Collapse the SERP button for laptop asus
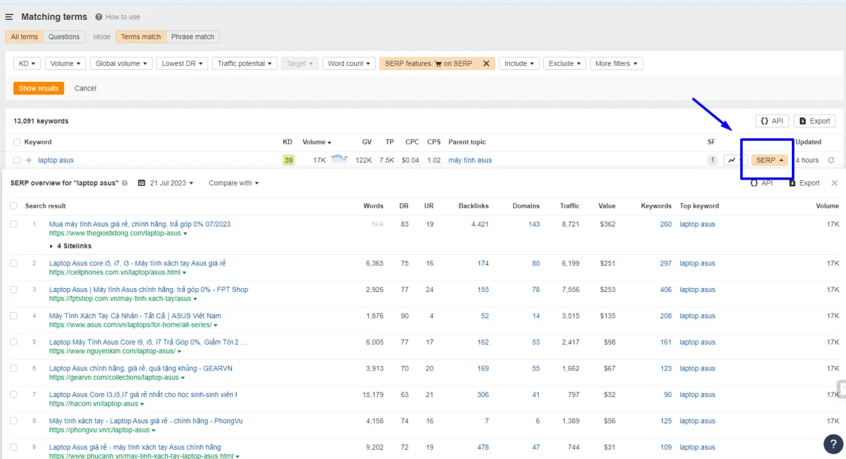This screenshot has height=459, width=846. pyautogui.click(x=769, y=160)
